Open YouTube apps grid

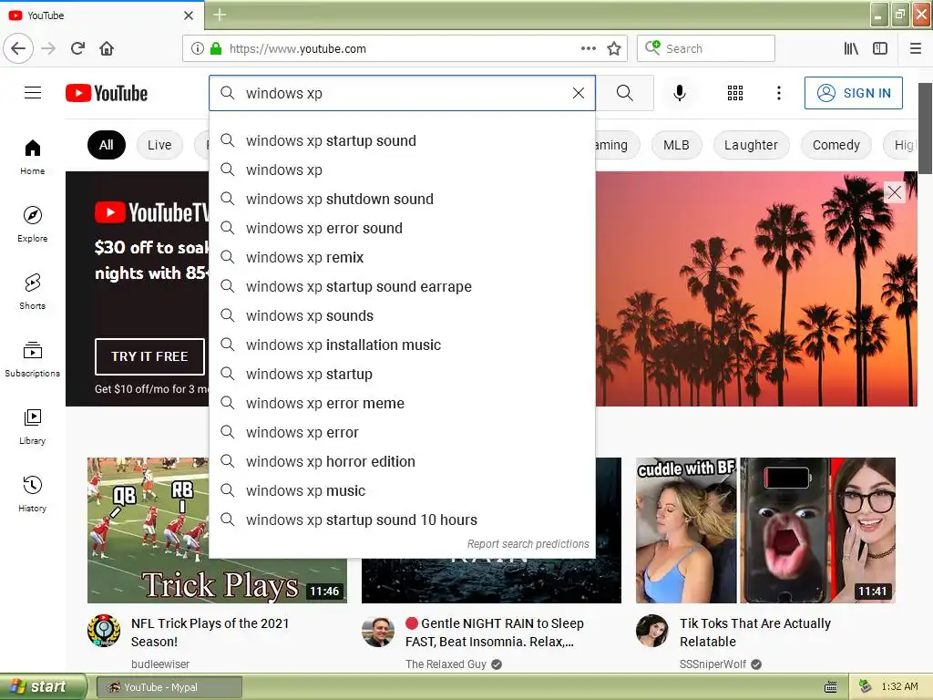(735, 93)
